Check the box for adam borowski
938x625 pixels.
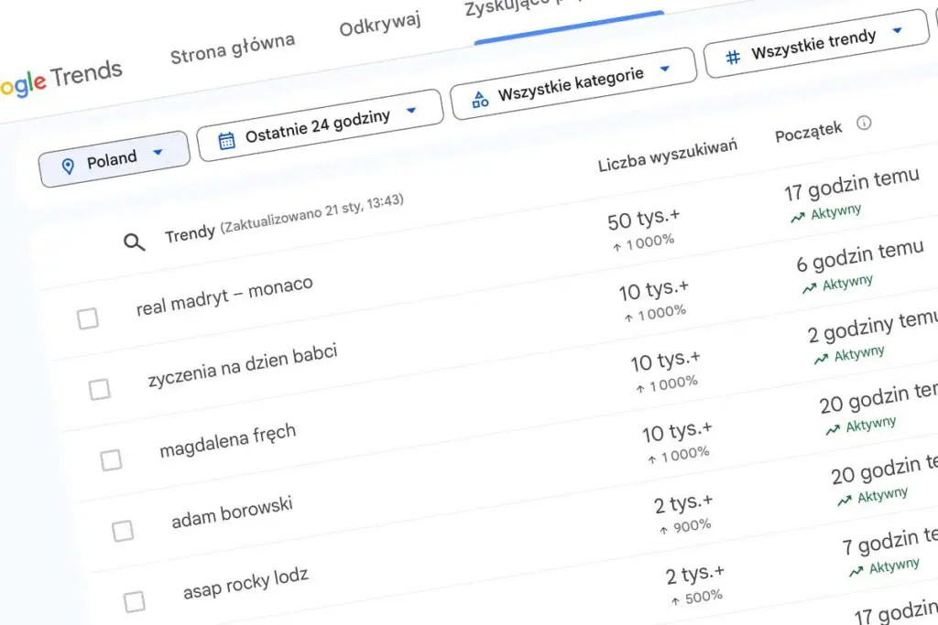coord(123,531)
